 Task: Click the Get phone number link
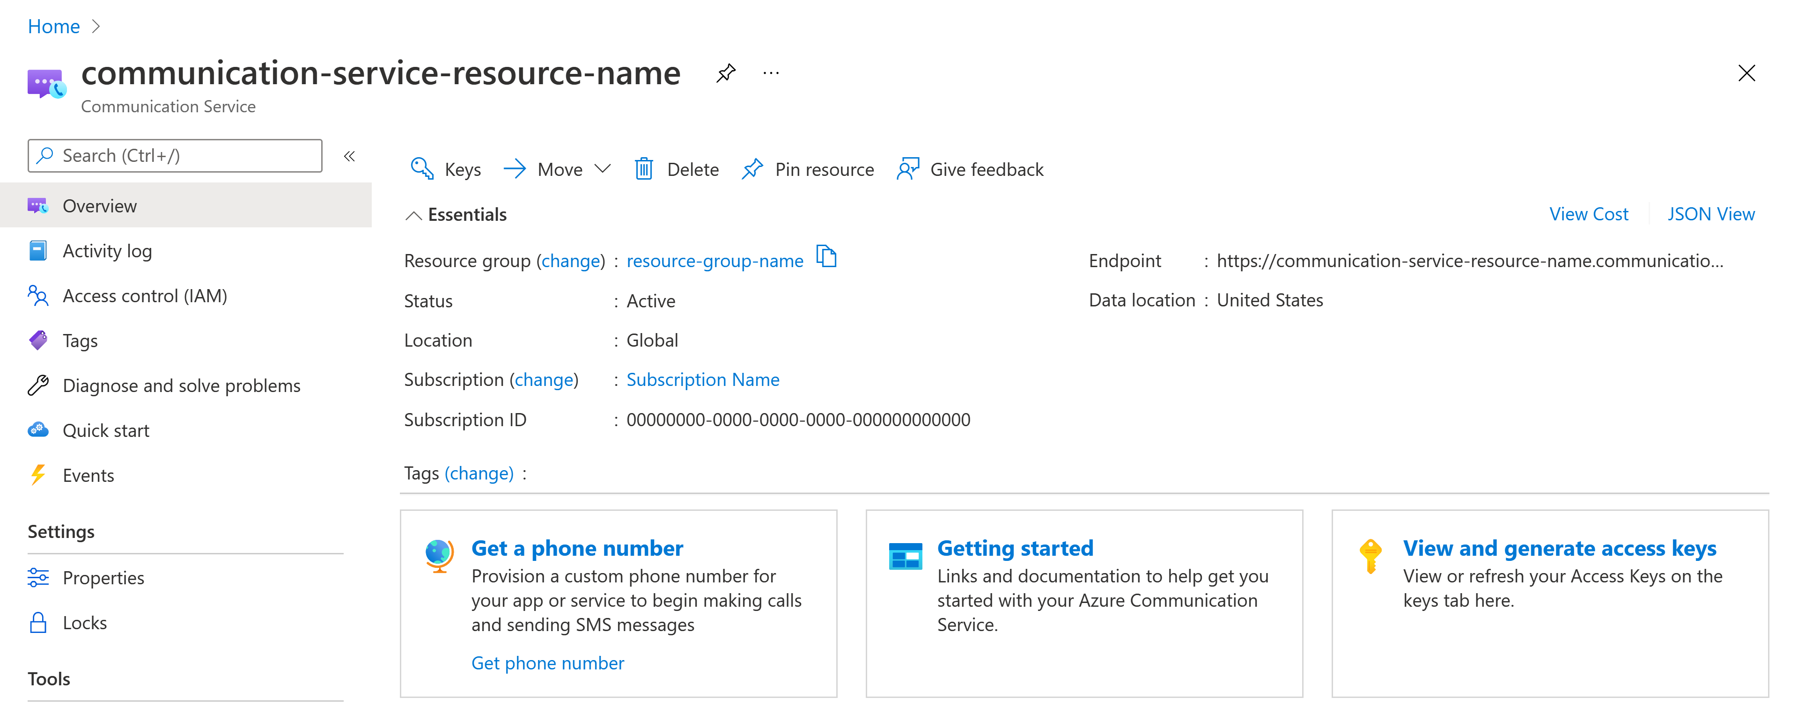coord(546,663)
